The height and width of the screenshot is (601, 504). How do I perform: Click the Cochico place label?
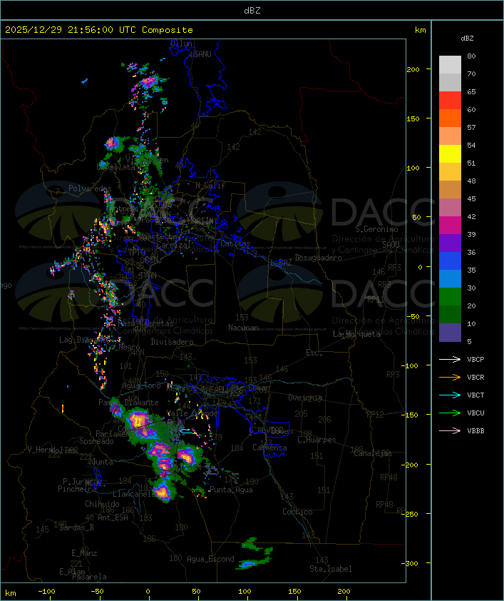(297, 512)
